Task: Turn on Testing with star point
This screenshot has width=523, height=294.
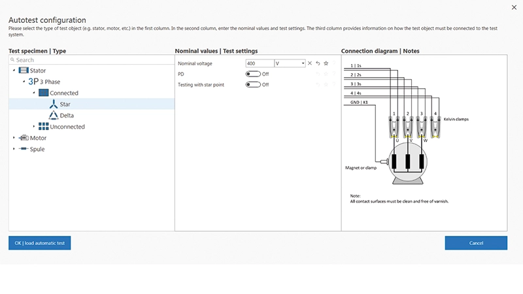Action: (252, 85)
